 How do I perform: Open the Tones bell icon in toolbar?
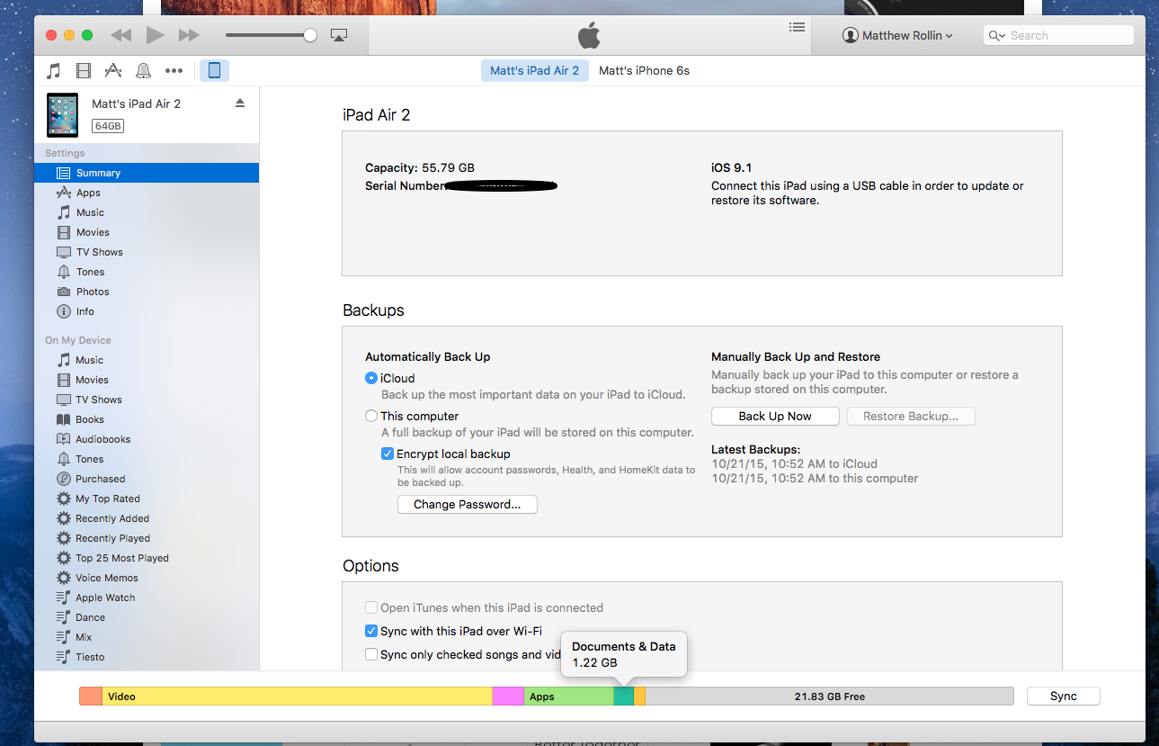pyautogui.click(x=143, y=70)
